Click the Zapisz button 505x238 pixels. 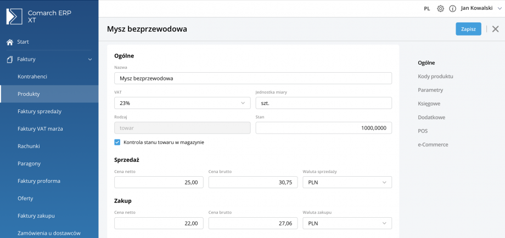tap(468, 29)
